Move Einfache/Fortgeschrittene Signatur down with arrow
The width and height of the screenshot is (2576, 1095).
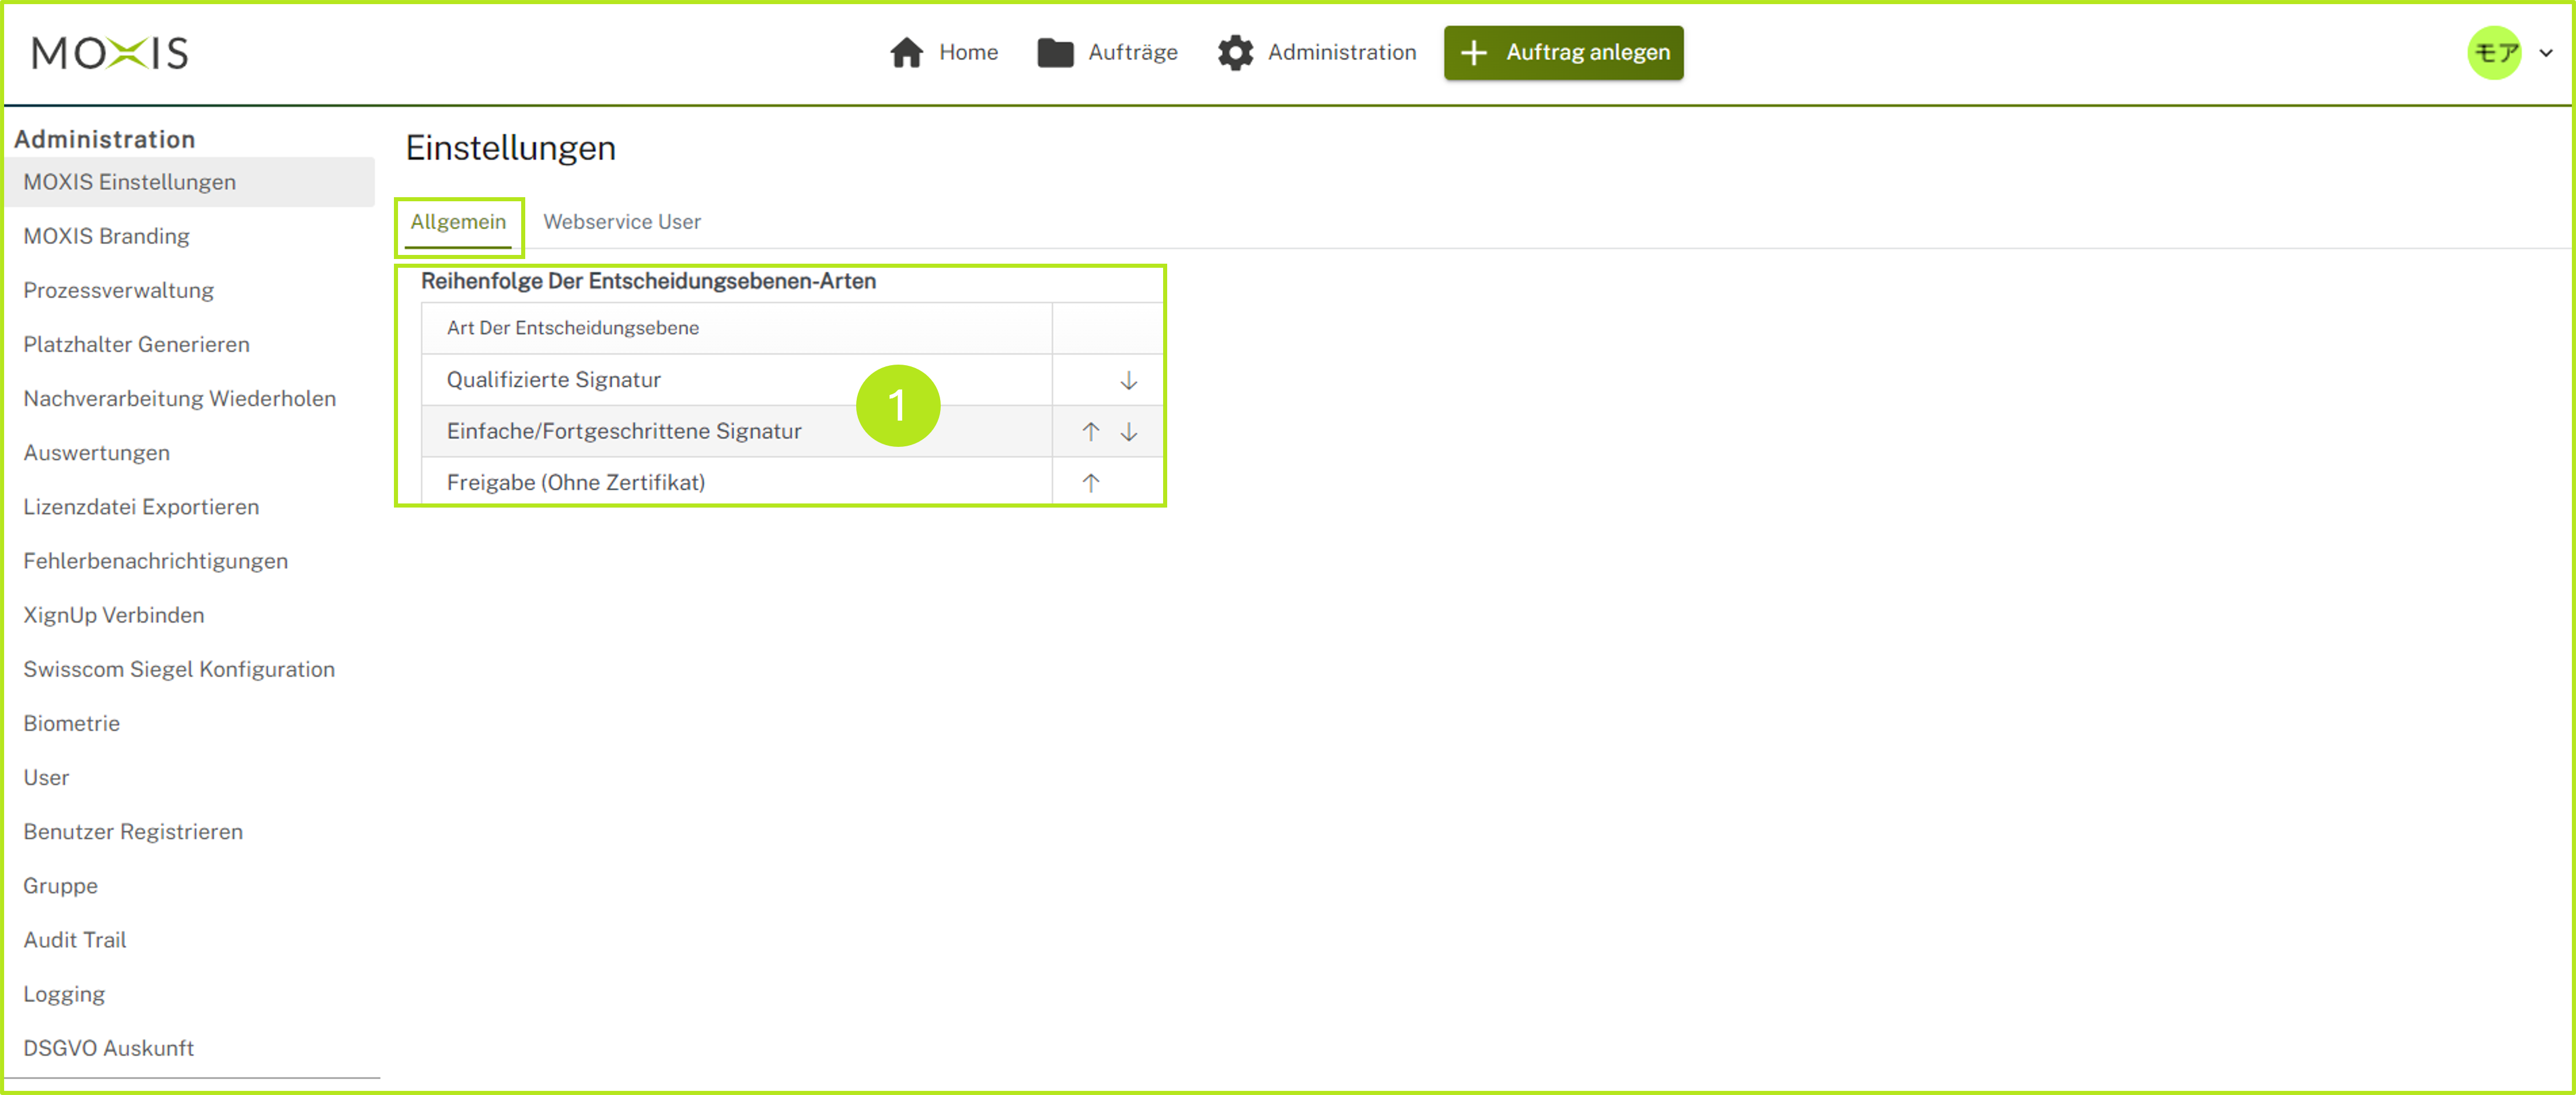click(1128, 431)
